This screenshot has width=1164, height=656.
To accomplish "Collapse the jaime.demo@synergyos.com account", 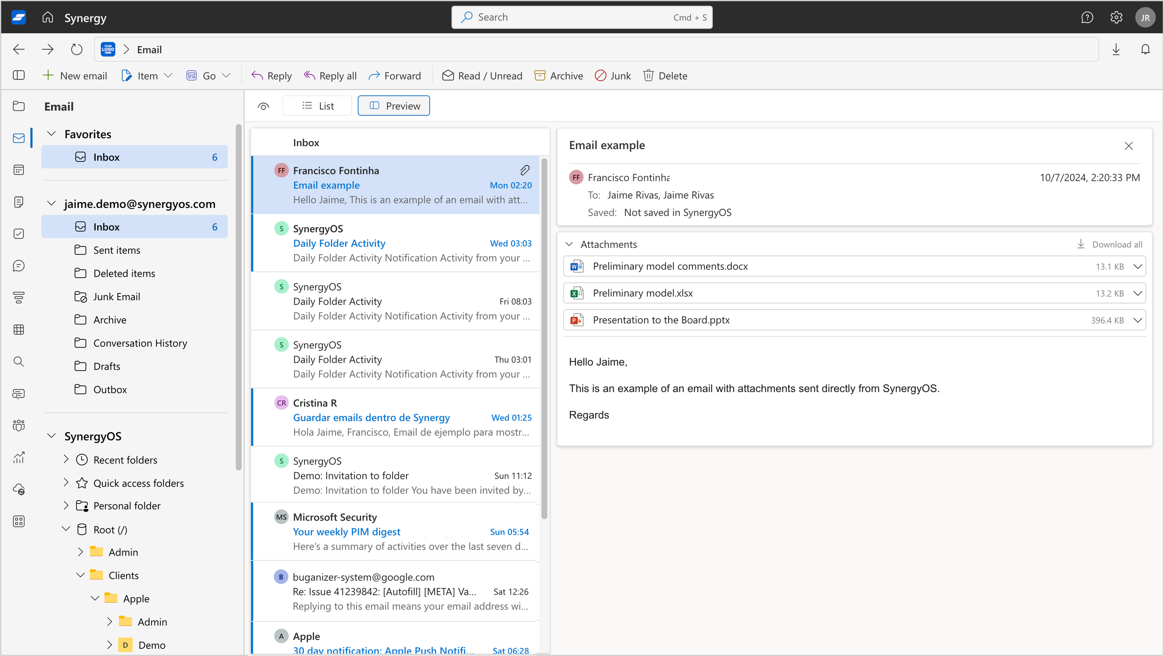I will [x=51, y=203].
